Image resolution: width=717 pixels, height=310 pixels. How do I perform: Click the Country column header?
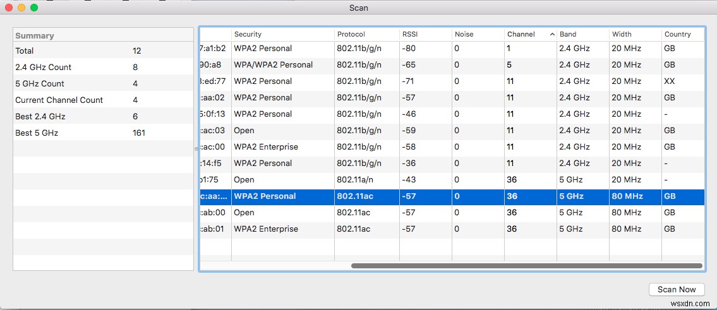[677, 34]
